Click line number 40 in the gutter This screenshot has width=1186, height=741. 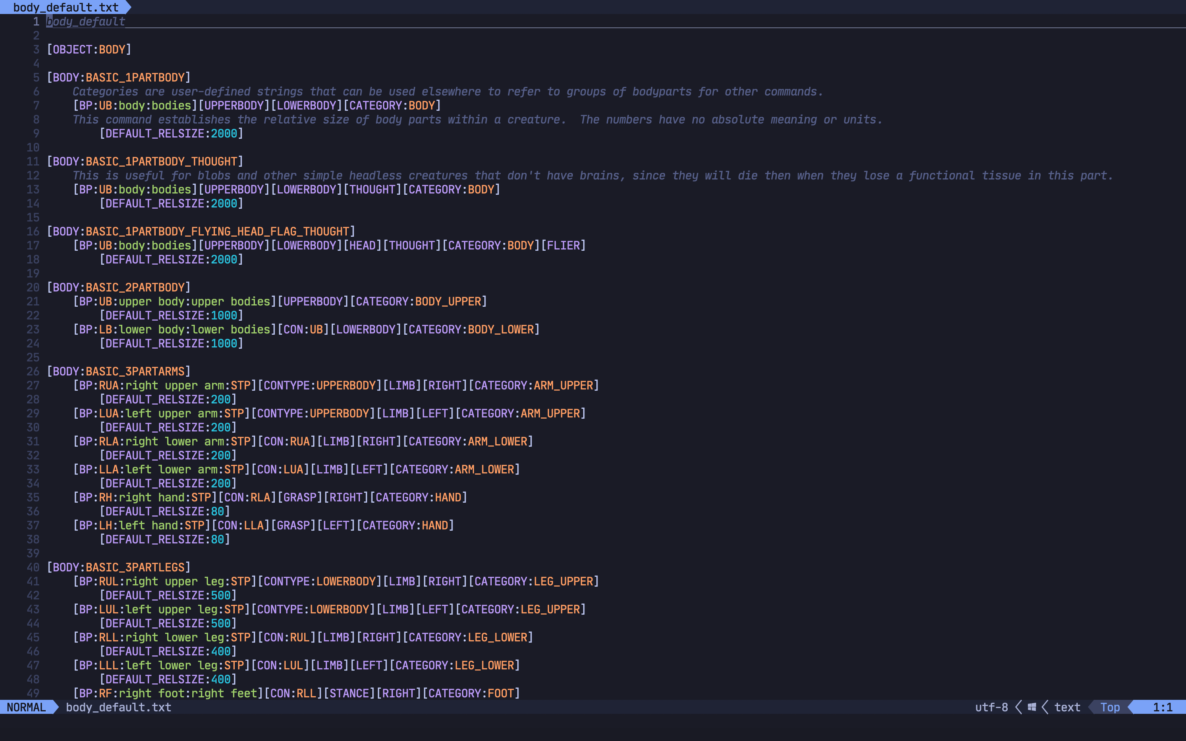click(x=33, y=568)
